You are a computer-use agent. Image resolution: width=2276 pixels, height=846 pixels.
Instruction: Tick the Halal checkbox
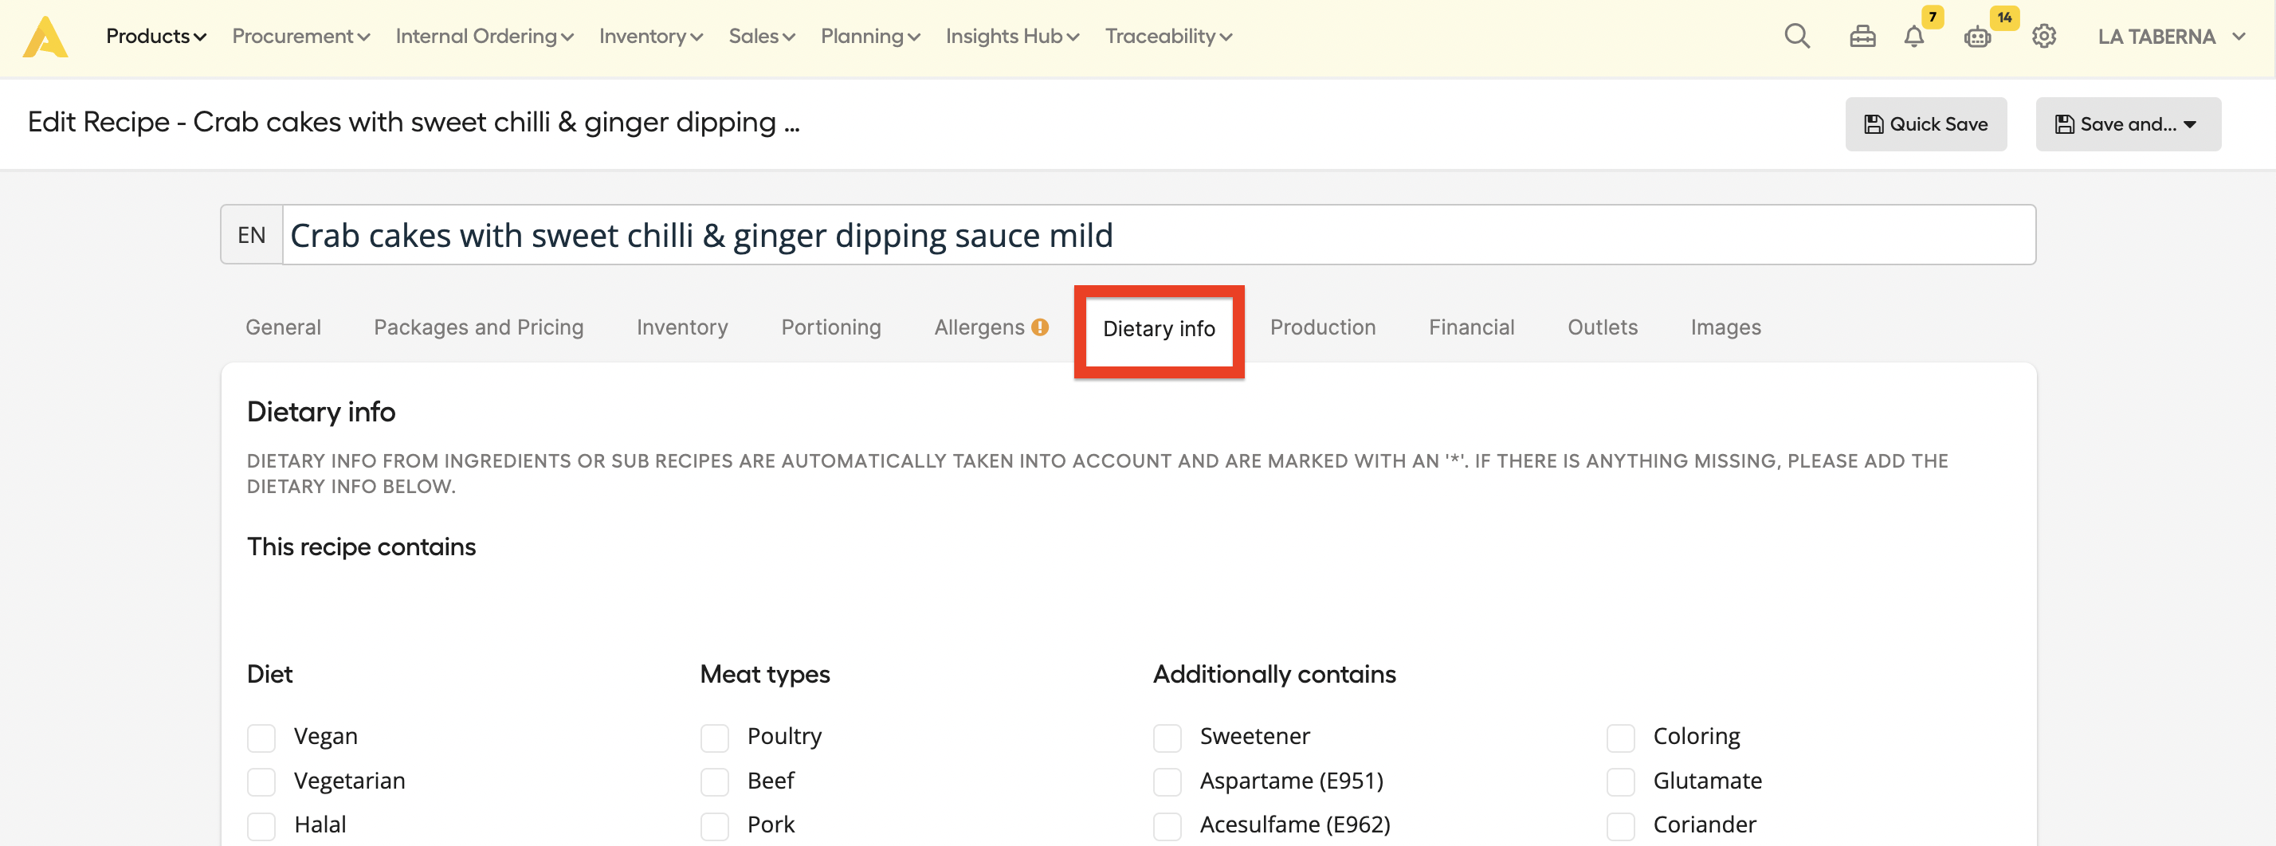click(261, 826)
